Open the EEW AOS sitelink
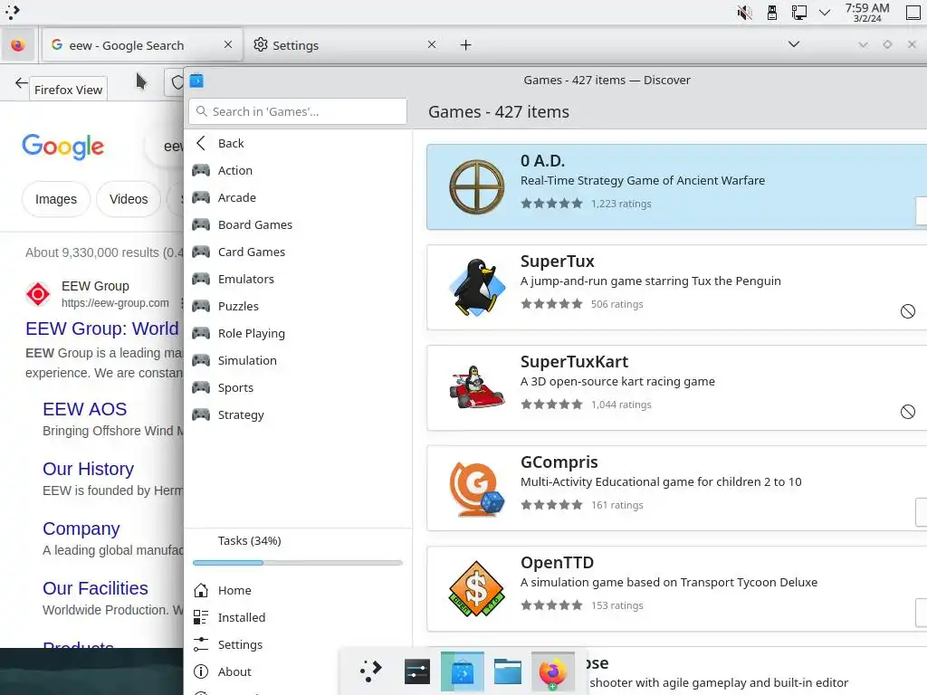The image size is (927, 695). tap(84, 409)
